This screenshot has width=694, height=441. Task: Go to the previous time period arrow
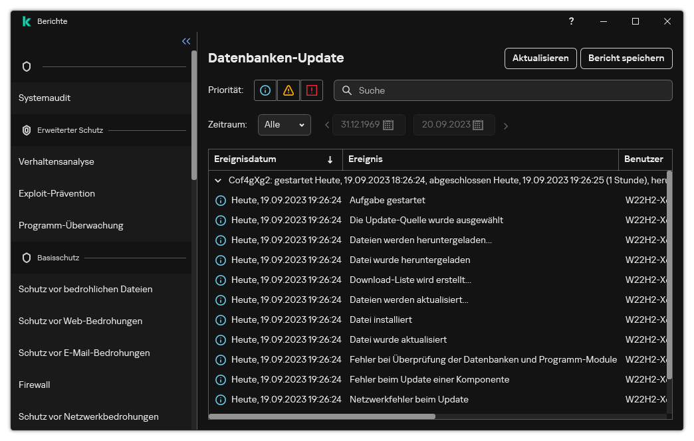click(326, 126)
